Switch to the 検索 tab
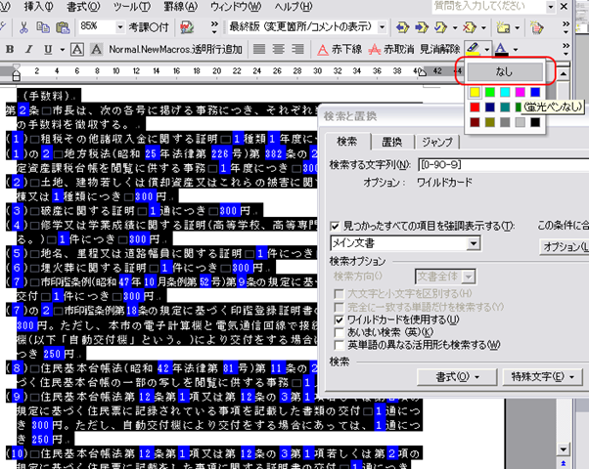Viewport: 589px width, 469px height. pos(347,142)
